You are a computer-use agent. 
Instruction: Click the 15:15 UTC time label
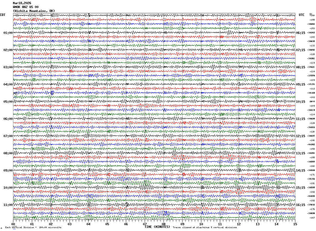tap(301, 188)
